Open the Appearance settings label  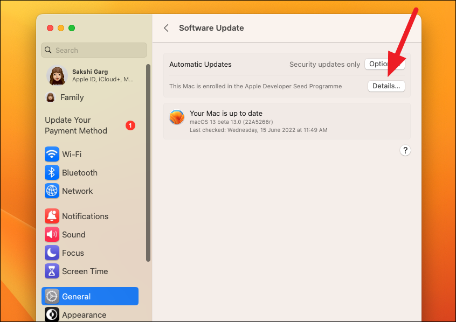coord(84,315)
